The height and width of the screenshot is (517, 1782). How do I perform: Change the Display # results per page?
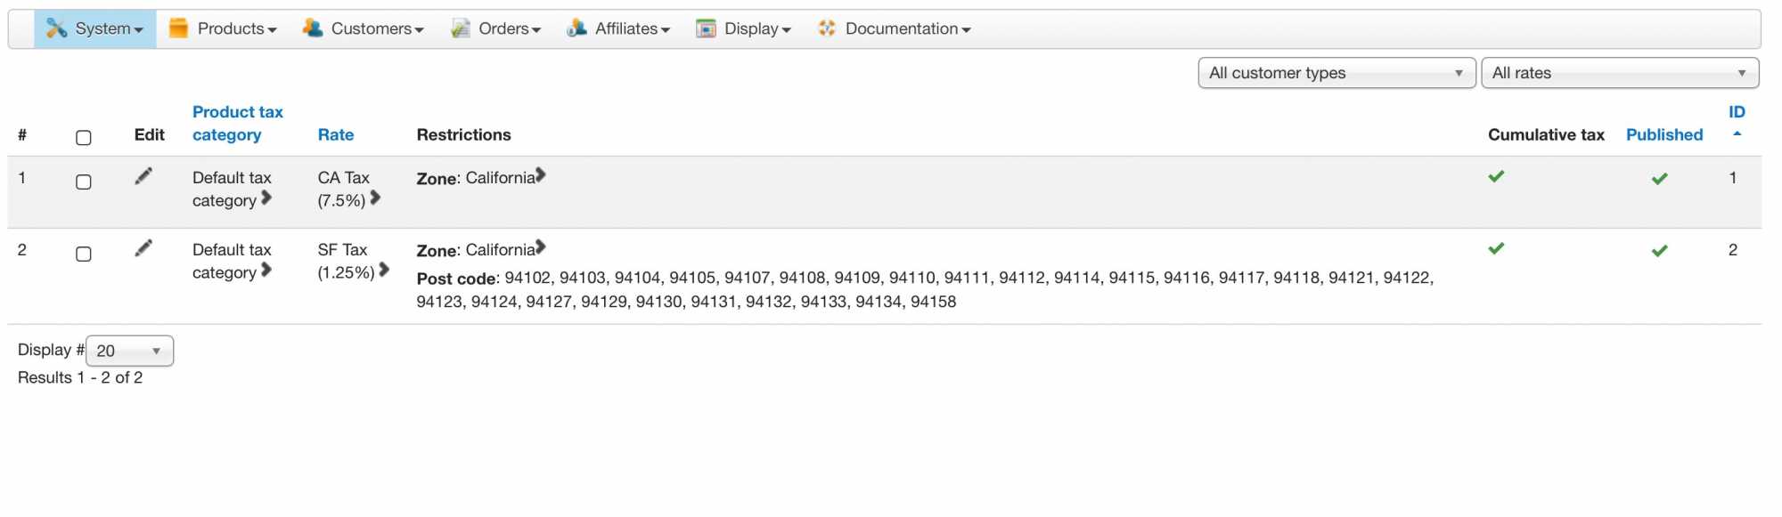[x=129, y=351]
